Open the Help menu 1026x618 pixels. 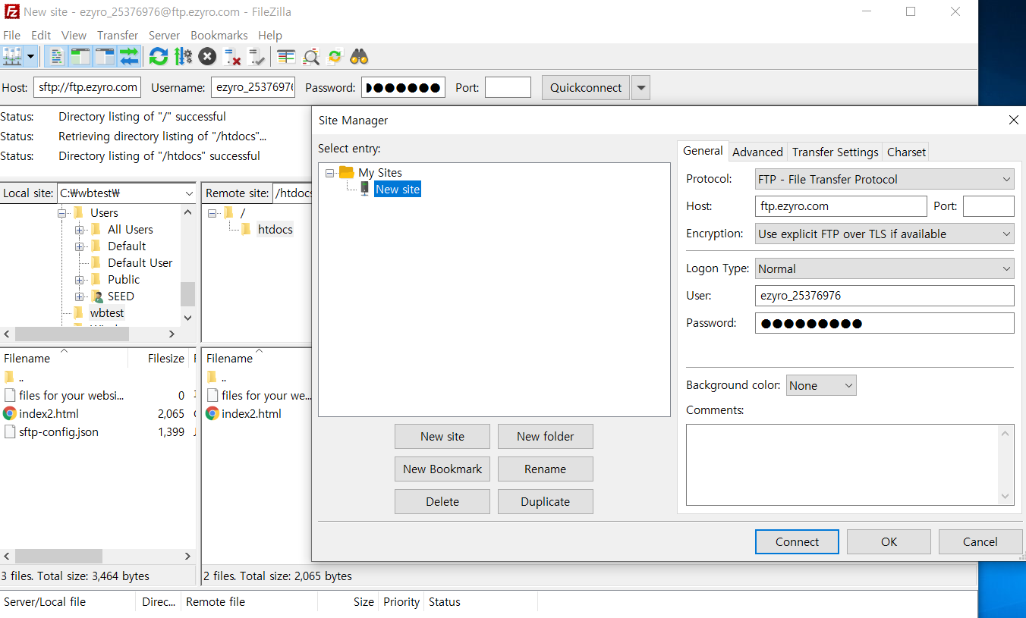pyautogui.click(x=270, y=35)
